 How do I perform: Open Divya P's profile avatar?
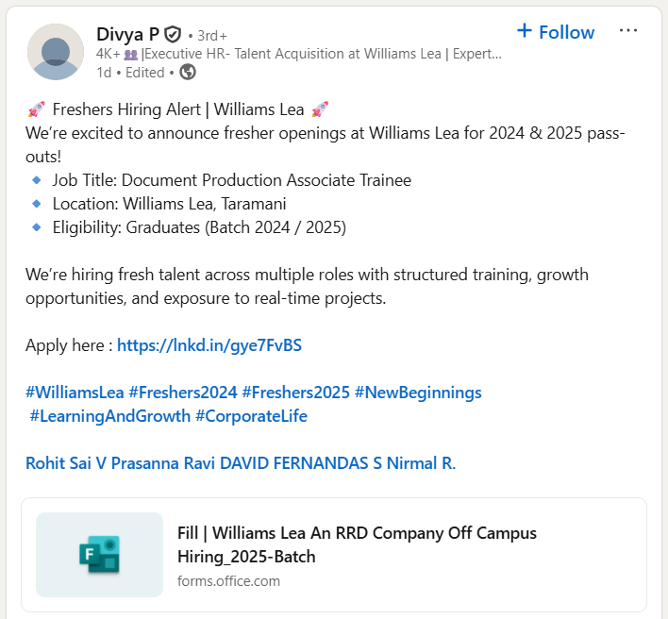click(x=60, y=52)
